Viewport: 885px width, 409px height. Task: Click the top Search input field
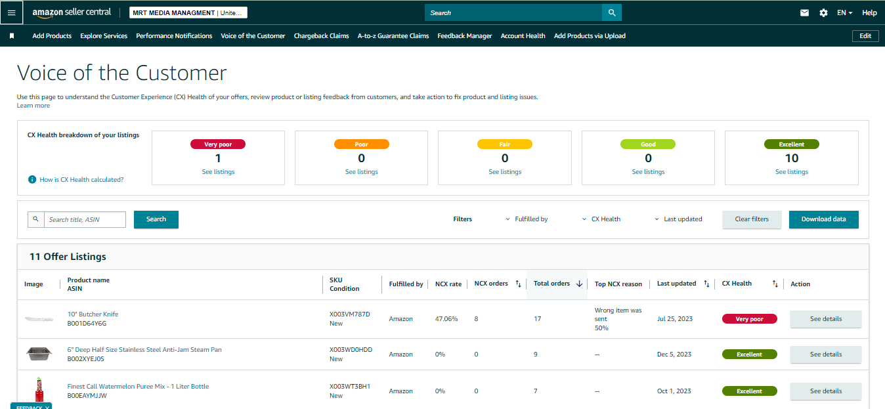tap(513, 12)
